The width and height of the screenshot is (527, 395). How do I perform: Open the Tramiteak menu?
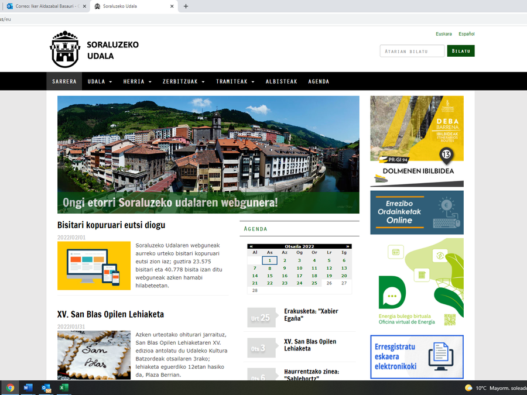235,81
